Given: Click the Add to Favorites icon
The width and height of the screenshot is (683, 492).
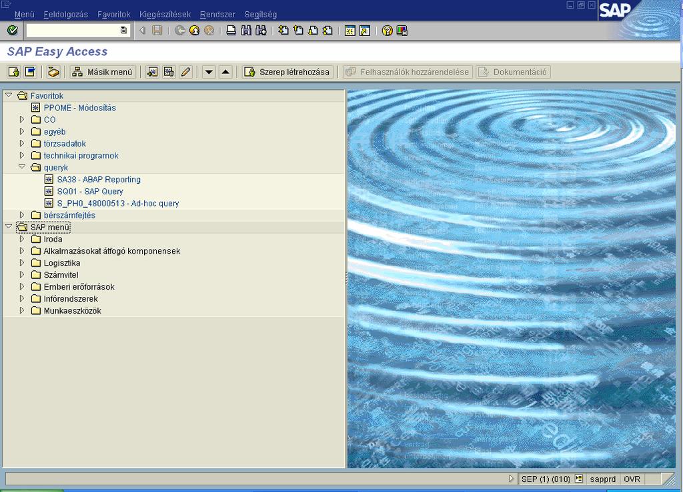Looking at the screenshot, I should (x=153, y=72).
